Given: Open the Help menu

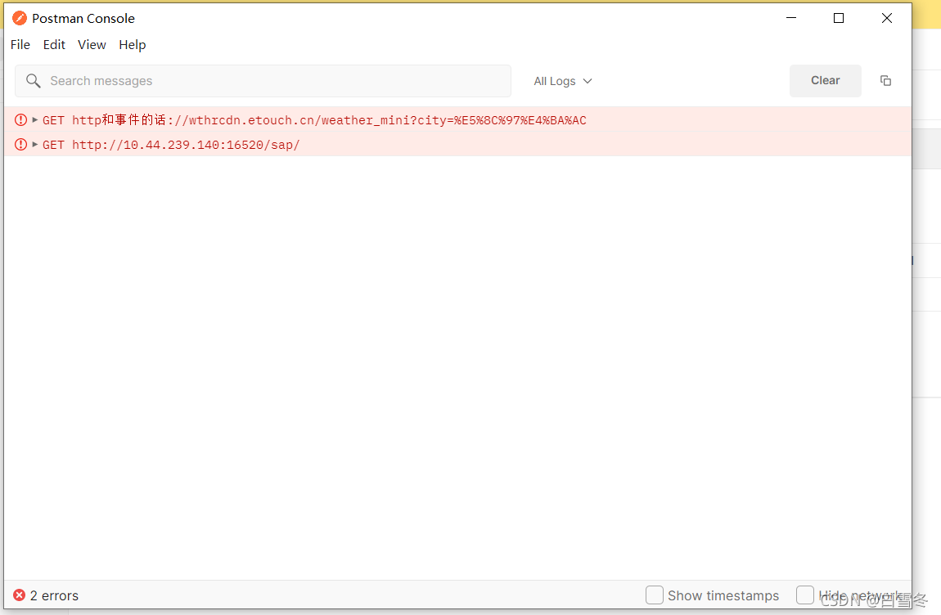Looking at the screenshot, I should coord(132,45).
